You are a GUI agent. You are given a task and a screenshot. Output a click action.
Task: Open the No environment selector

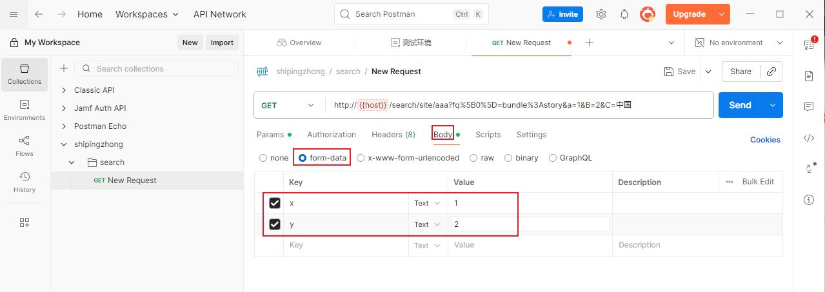[x=739, y=43]
